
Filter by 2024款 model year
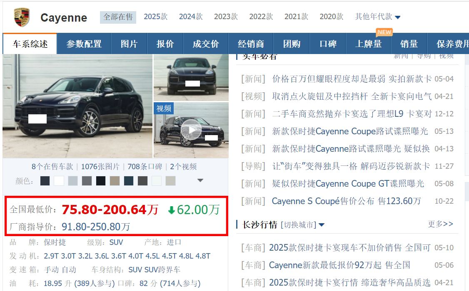(191, 17)
